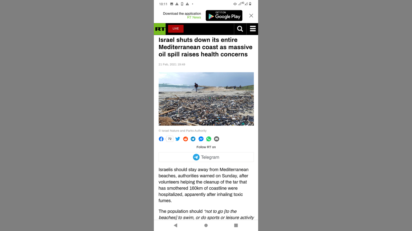Follow RT on Telegram button

pos(206,157)
